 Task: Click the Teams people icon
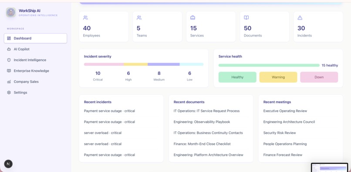[139, 18]
